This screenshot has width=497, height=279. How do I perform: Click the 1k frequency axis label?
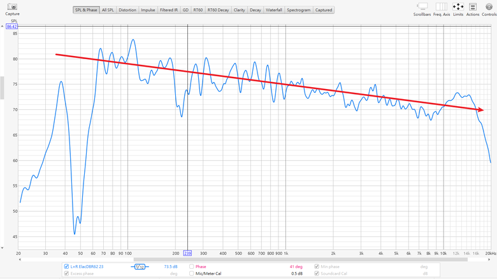point(286,254)
